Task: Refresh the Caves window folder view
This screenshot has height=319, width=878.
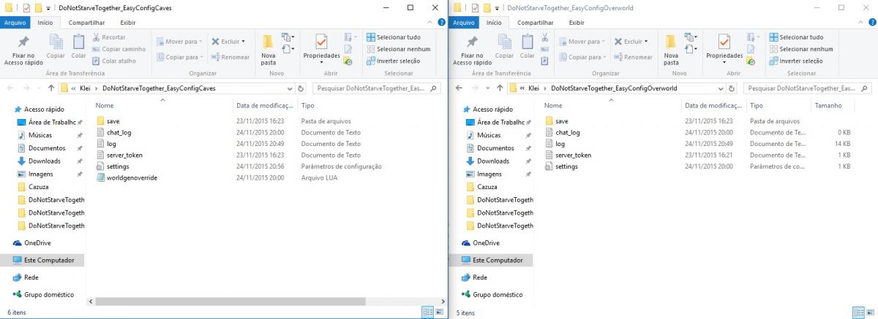Action: [301, 88]
